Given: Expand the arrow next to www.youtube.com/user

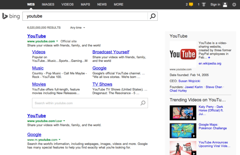Looking at the screenshot, I should (x=64, y=121).
